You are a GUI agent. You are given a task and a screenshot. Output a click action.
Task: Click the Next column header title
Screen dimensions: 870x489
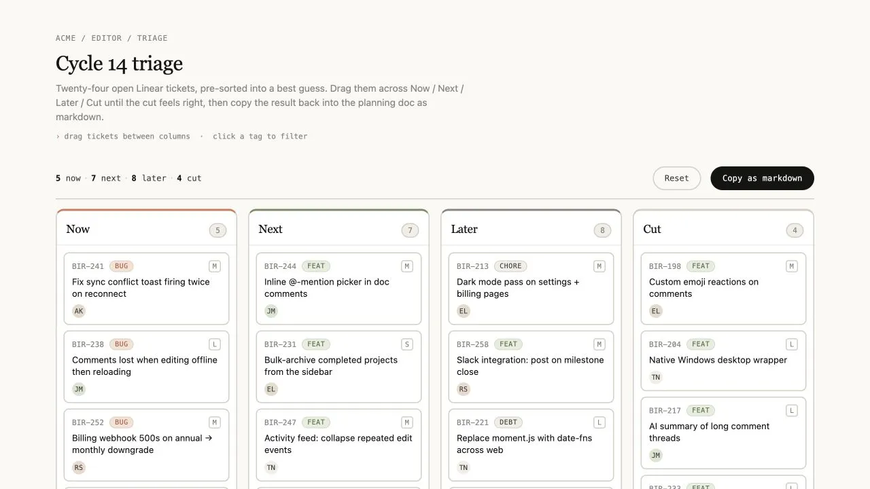(x=271, y=230)
